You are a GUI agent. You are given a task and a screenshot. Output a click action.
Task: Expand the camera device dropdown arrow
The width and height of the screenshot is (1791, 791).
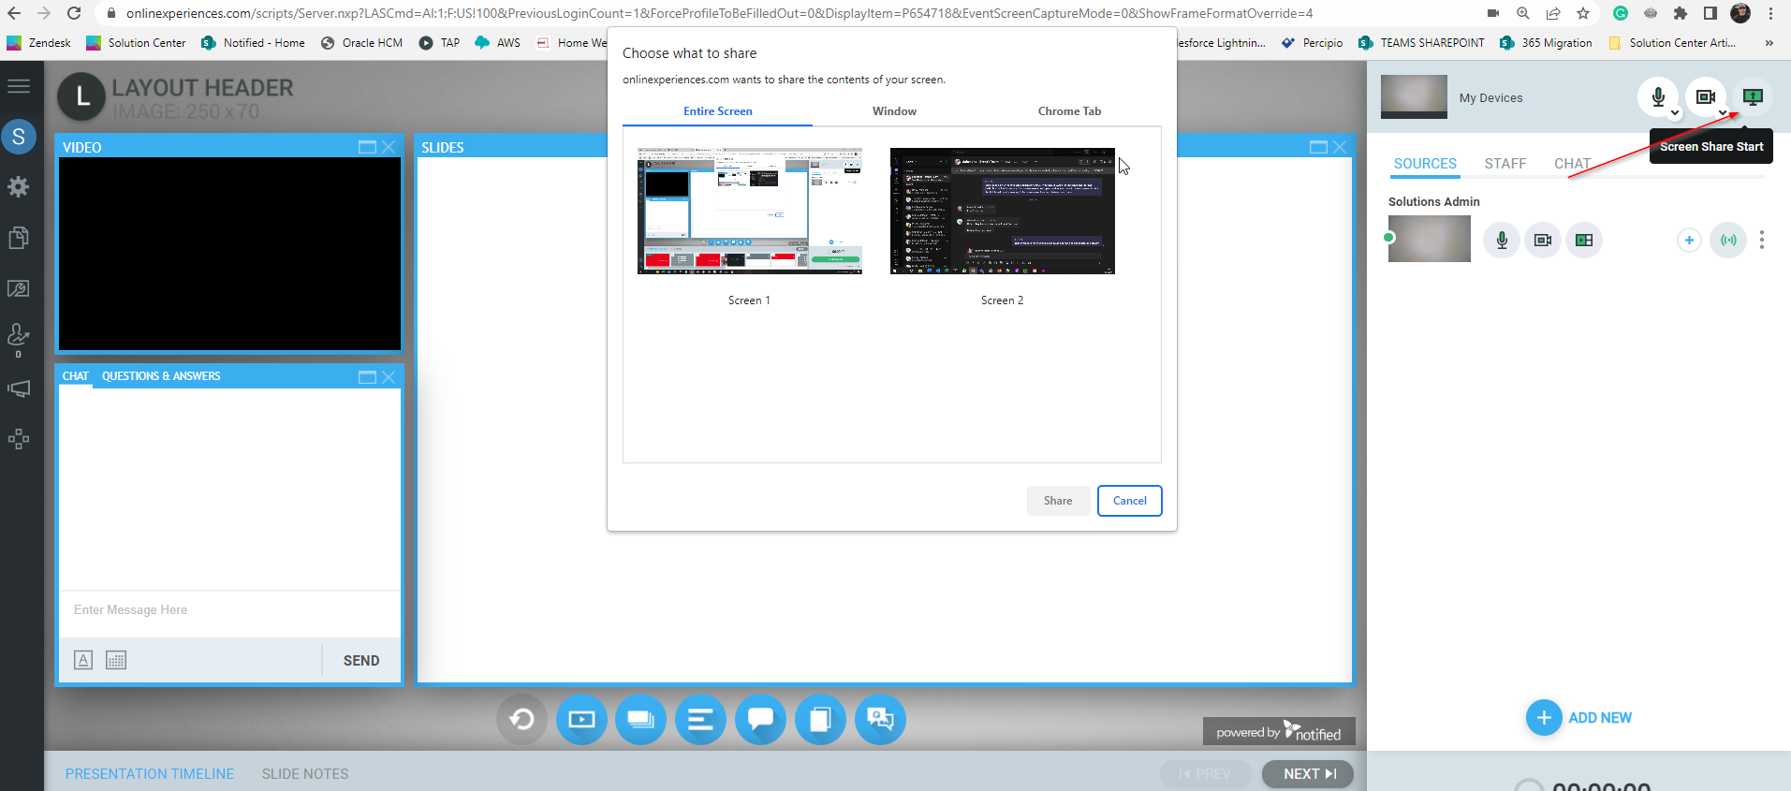click(1723, 113)
